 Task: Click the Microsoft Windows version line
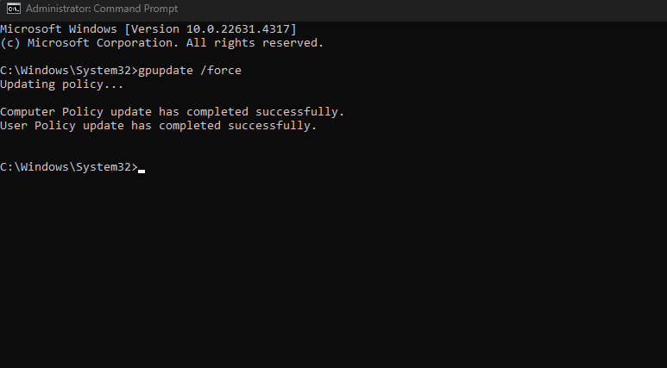tap(148, 29)
